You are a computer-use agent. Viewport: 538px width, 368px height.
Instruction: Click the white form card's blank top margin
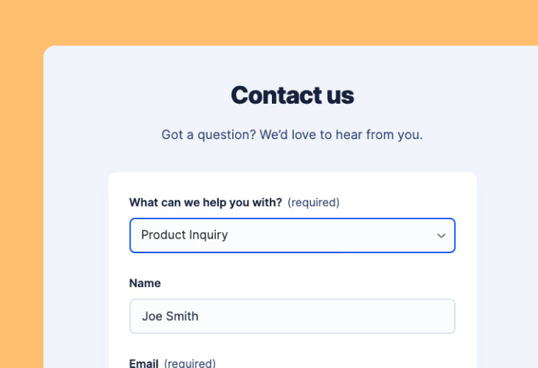click(x=293, y=183)
